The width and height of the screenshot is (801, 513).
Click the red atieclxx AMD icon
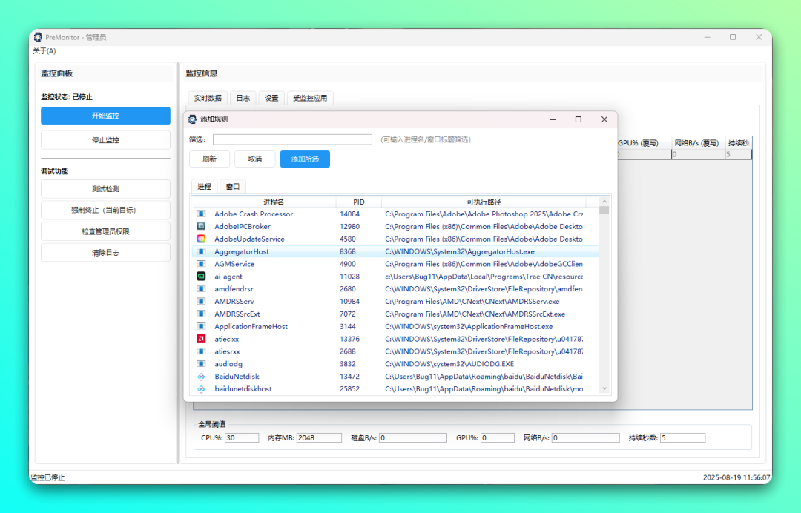tap(201, 339)
